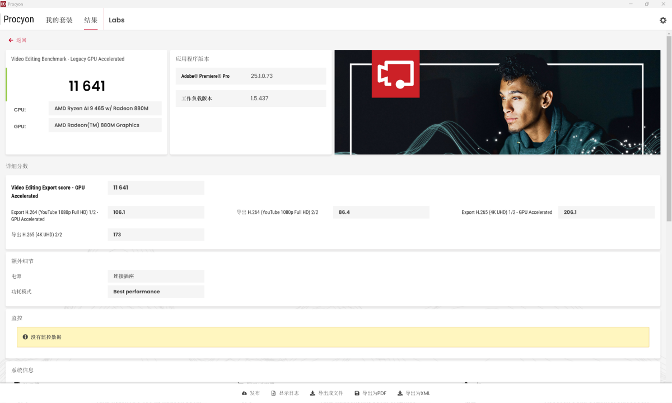Select the AMD Radeon 880M Graphics GPU field
672x403 pixels.
click(105, 125)
